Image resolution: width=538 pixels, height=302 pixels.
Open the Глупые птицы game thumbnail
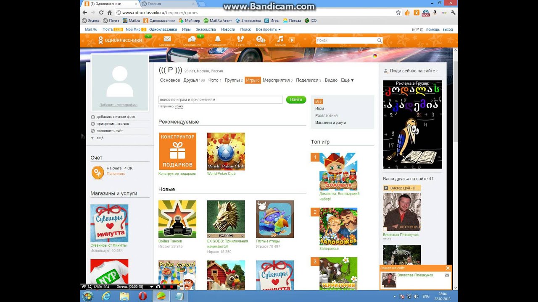(x=275, y=219)
